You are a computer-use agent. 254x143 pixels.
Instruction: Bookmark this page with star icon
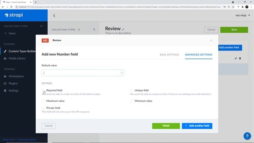point(233,7)
